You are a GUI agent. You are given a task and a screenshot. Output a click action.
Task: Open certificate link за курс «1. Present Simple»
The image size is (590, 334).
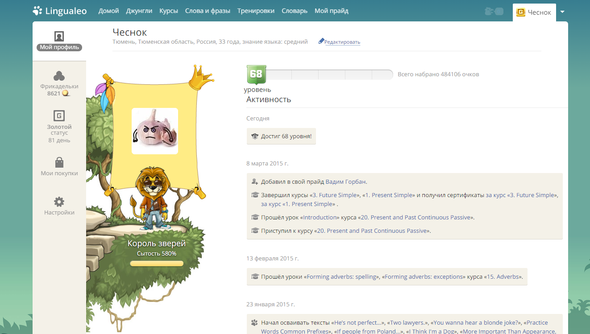pyautogui.click(x=298, y=204)
